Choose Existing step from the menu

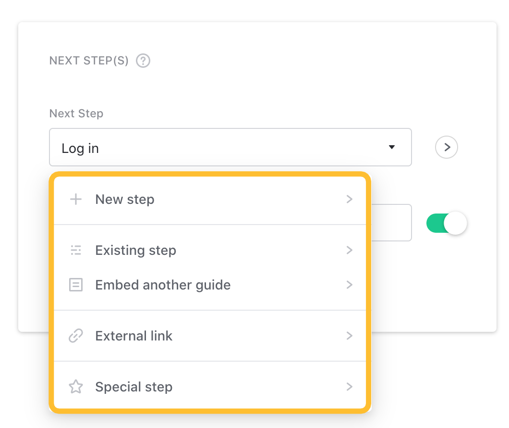(135, 250)
